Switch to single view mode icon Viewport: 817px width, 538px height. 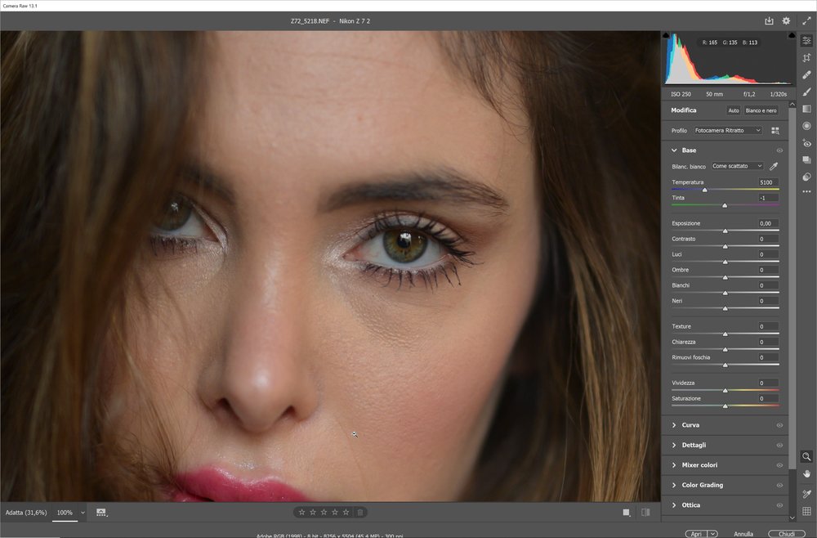[627, 513]
